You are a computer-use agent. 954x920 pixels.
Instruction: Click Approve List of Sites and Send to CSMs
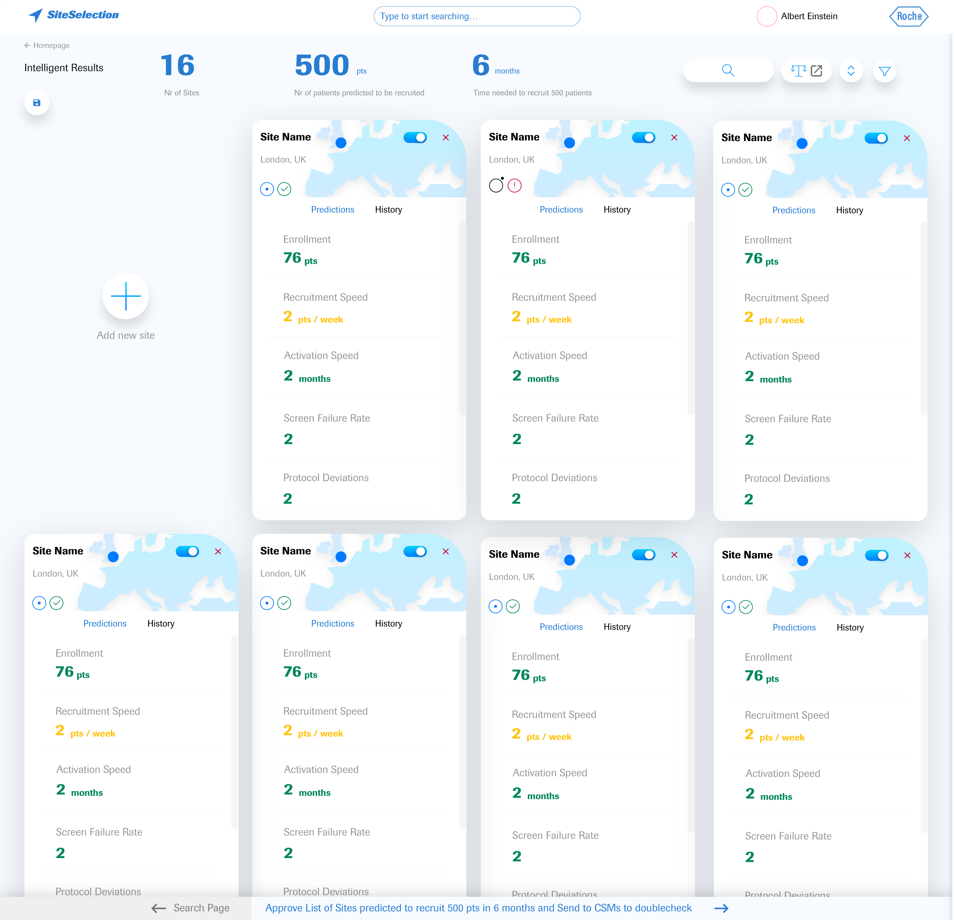point(478,908)
